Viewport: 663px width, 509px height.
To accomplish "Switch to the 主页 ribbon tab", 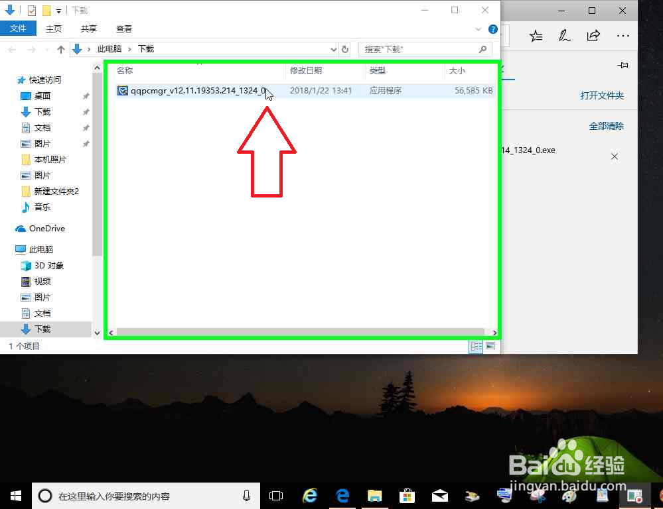I will (54, 28).
